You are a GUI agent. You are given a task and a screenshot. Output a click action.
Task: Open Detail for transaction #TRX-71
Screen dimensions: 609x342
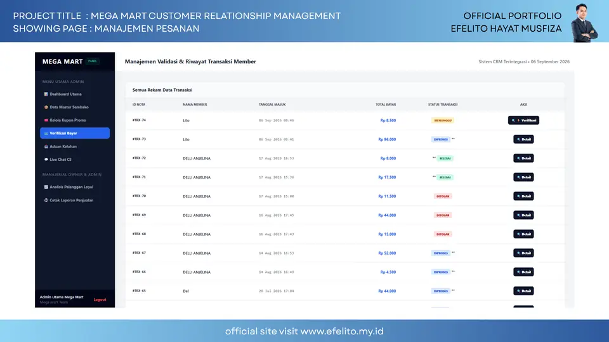[x=523, y=177]
